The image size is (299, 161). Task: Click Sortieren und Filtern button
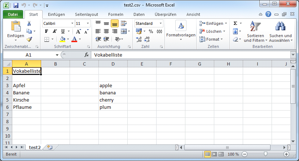(x=255, y=32)
